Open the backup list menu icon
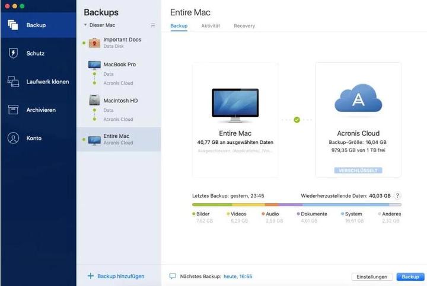This screenshot has height=286, width=427. (153, 25)
